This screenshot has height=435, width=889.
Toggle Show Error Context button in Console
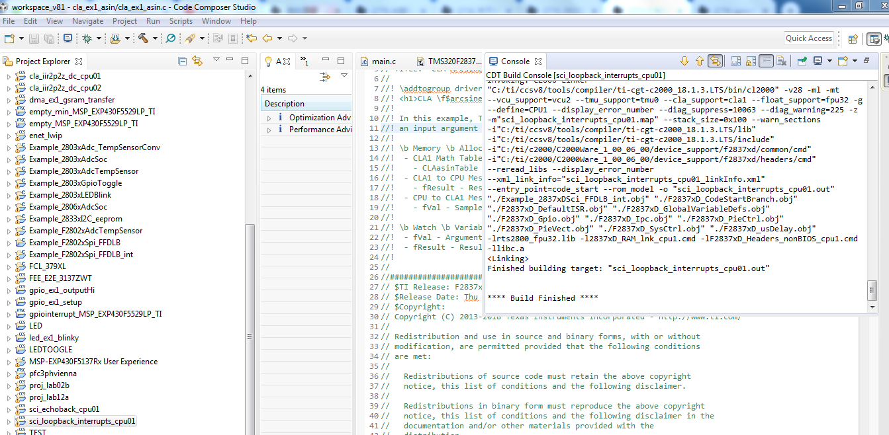[x=715, y=61]
